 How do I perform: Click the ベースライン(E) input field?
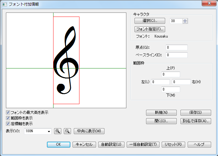[x=177, y=55]
